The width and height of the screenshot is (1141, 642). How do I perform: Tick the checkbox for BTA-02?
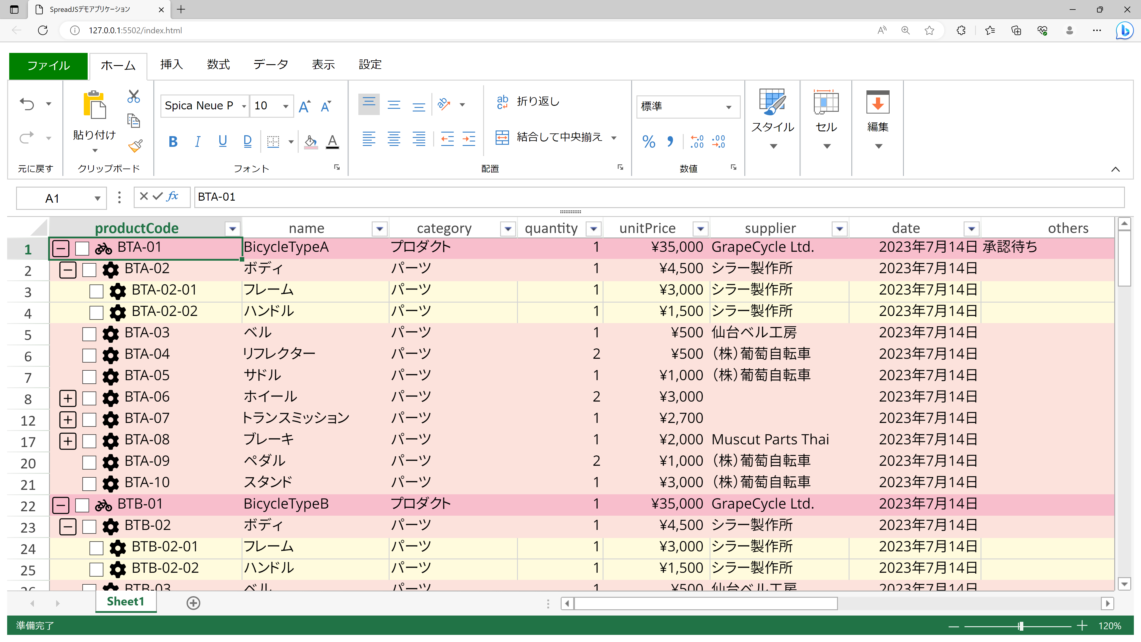pos(89,269)
